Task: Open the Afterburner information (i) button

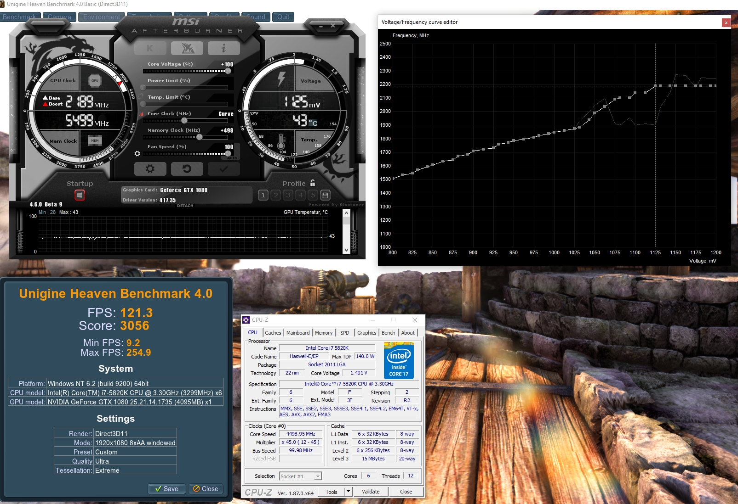Action: point(223,48)
